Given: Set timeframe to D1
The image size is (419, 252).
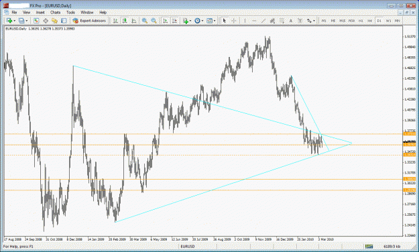Looking at the screenshot, I should [x=379, y=21].
